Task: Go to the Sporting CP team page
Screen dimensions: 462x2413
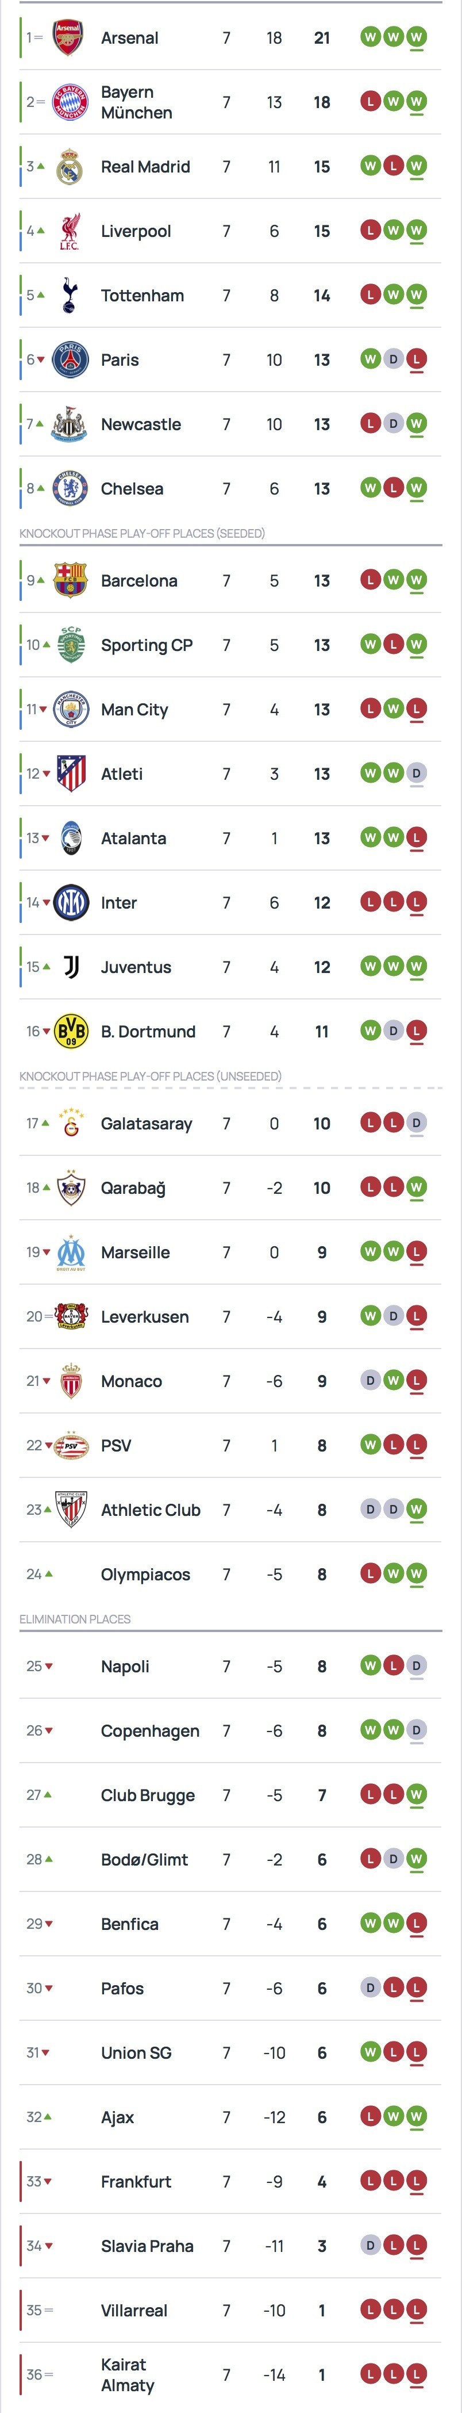Action: point(147,645)
